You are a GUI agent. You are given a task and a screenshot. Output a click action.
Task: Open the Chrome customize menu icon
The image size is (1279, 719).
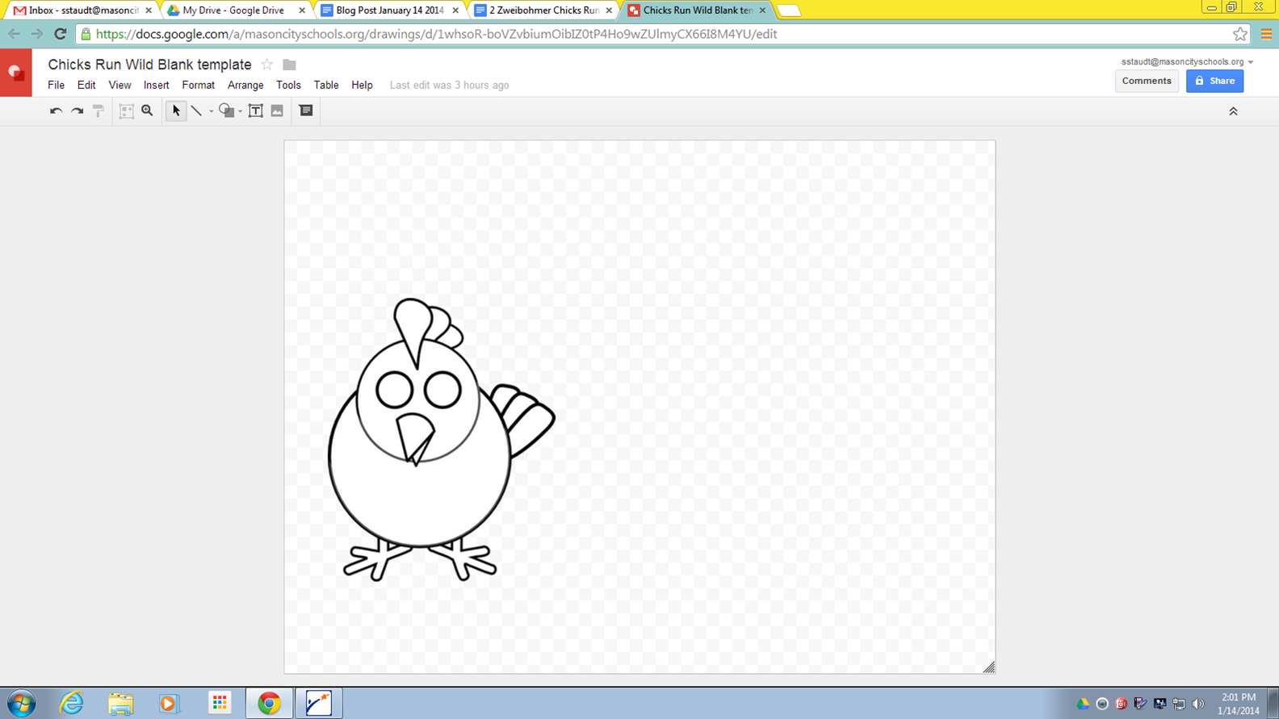pos(1266,34)
